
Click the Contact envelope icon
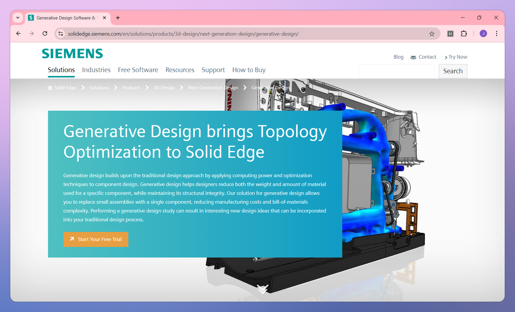point(413,57)
